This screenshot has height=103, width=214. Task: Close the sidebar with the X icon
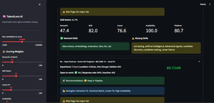point(40,5)
